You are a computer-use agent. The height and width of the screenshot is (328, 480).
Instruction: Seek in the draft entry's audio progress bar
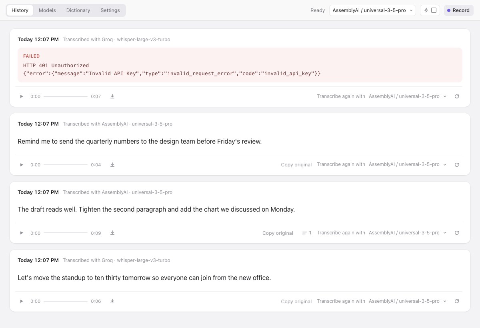pos(66,233)
